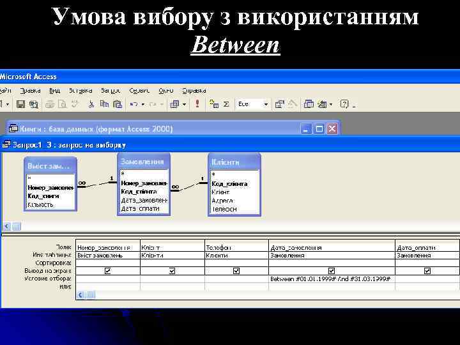Click the Print Preview icon

pos(62,104)
